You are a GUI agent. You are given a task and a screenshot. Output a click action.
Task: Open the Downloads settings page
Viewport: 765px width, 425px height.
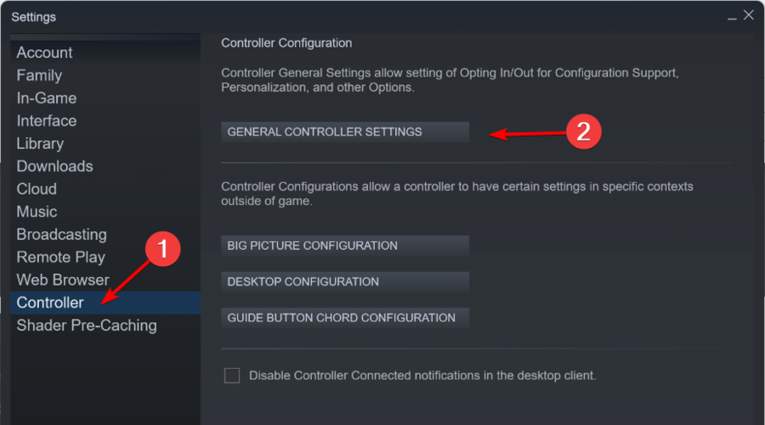click(x=54, y=167)
